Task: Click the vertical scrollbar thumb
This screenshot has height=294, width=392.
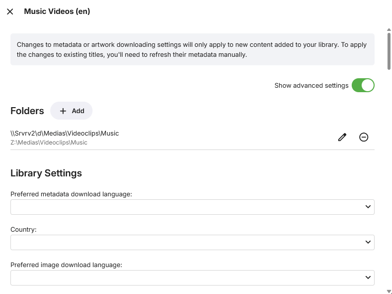Action: (389, 50)
